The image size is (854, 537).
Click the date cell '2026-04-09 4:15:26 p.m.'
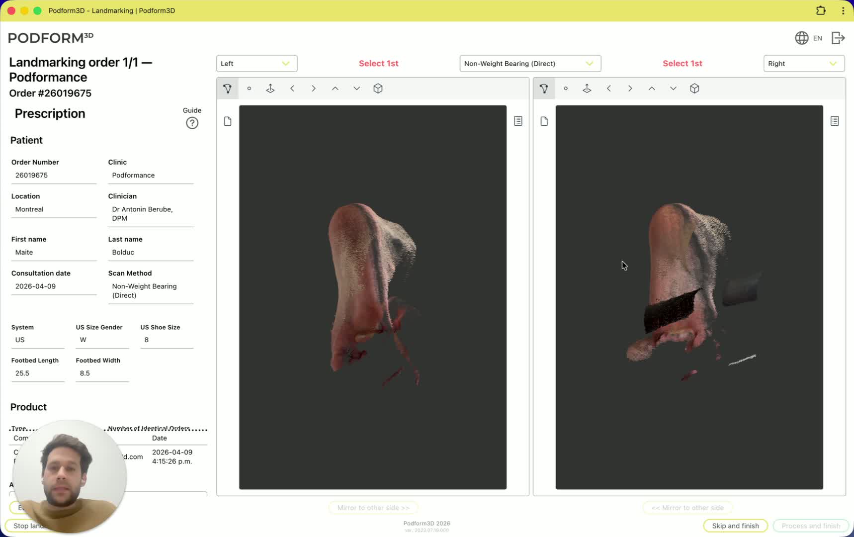[172, 457]
